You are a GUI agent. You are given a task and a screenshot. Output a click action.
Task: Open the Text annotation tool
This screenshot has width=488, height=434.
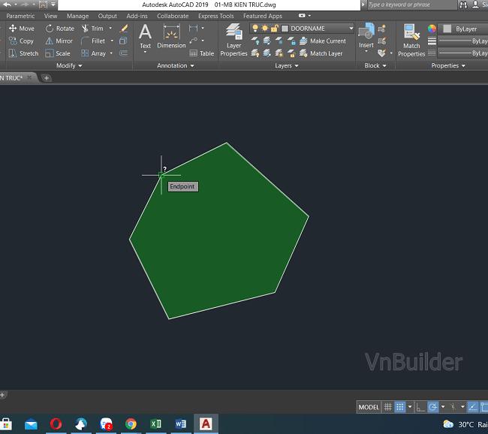[x=145, y=37]
